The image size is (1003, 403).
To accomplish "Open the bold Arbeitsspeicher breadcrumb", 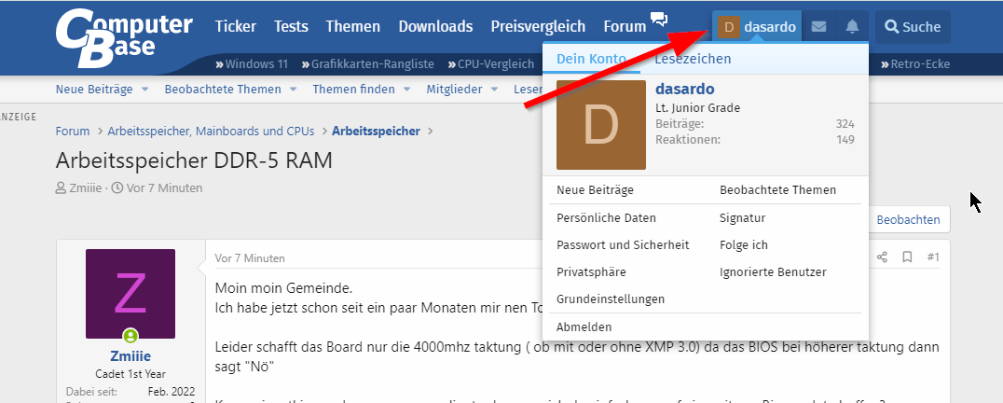I will click(x=377, y=132).
